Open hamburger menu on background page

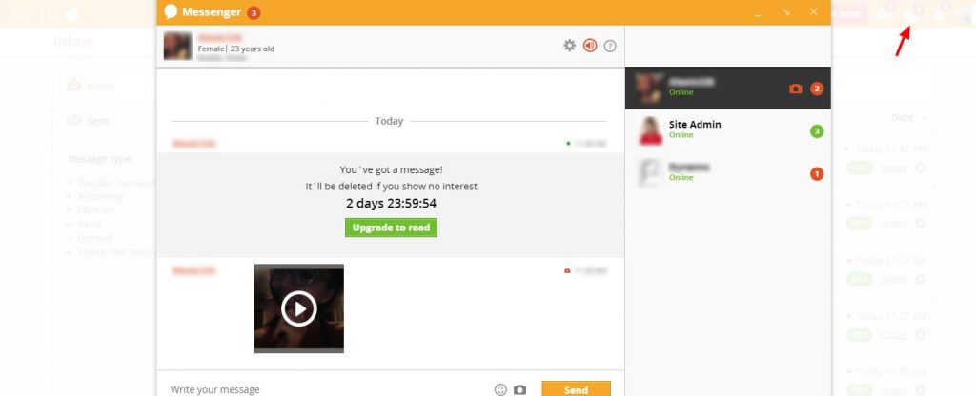(x=17, y=13)
